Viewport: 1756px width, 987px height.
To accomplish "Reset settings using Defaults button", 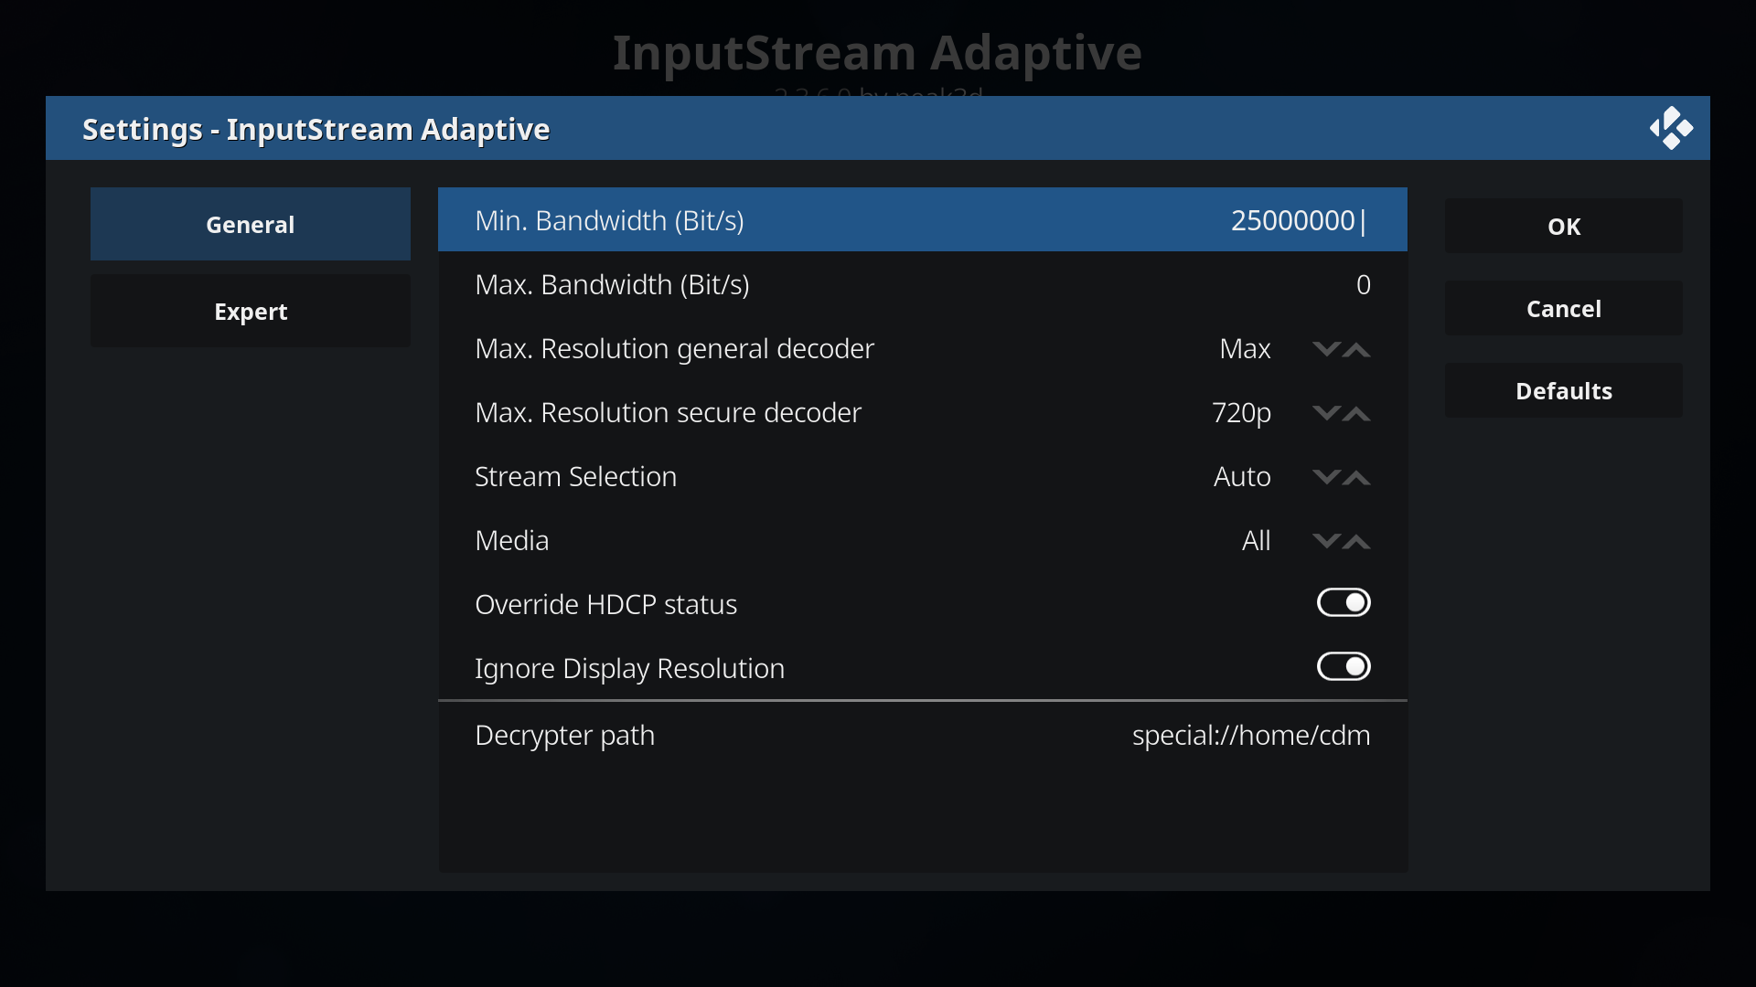I will coord(1563,390).
